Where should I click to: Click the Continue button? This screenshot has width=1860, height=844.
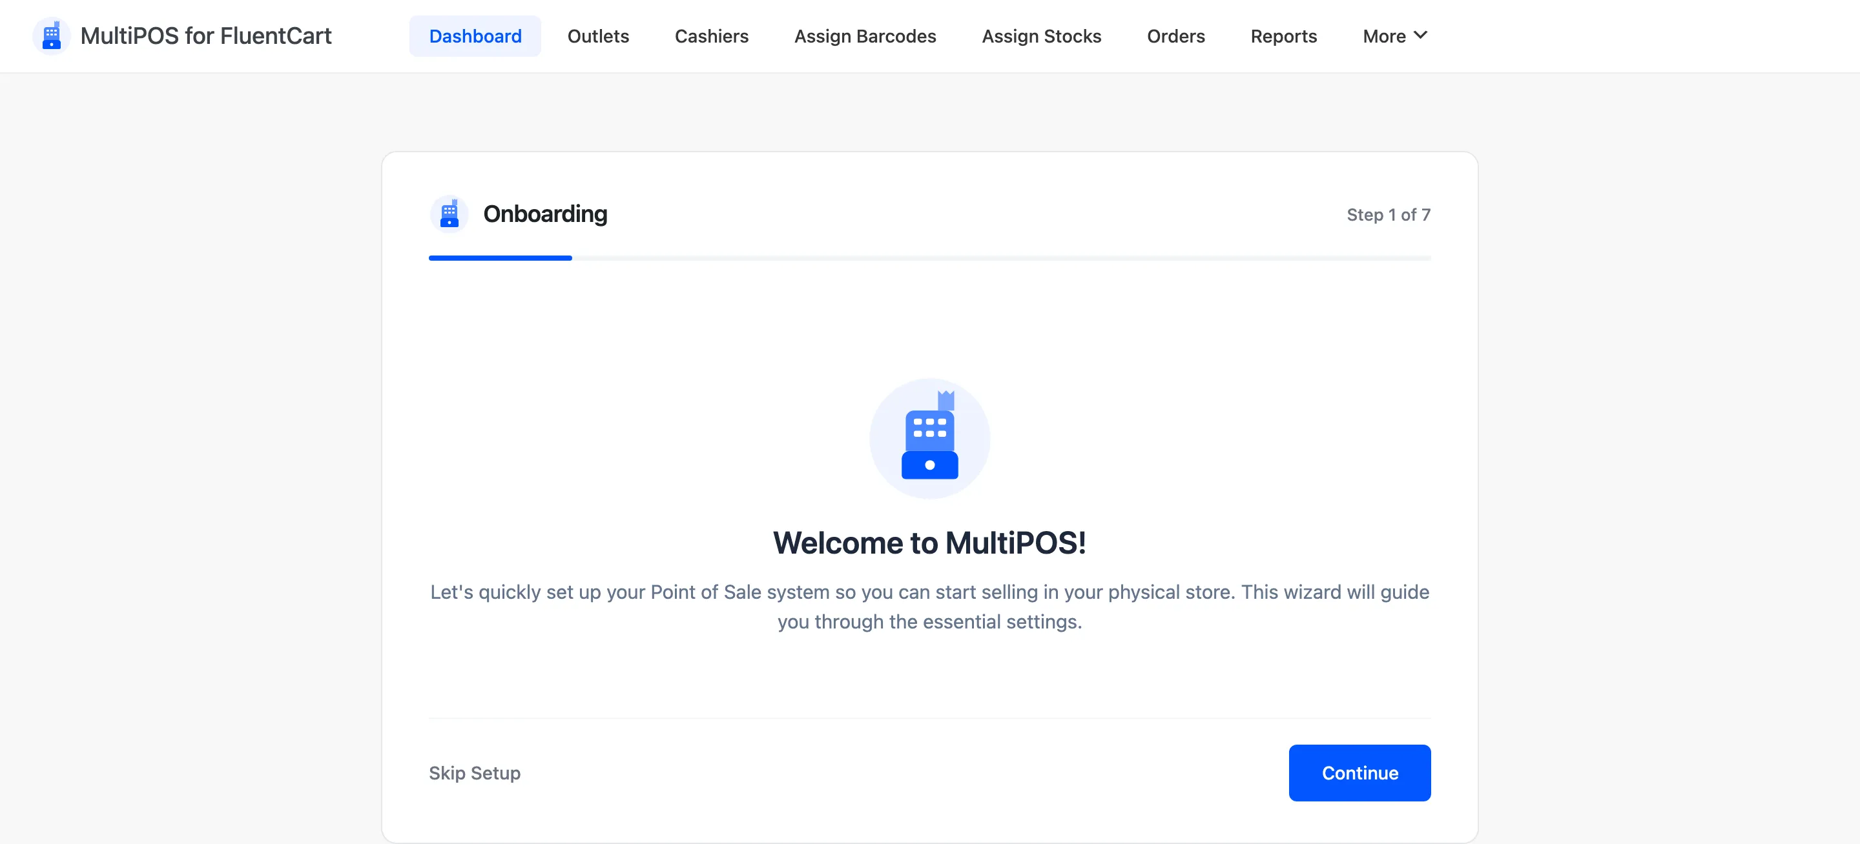coord(1359,772)
